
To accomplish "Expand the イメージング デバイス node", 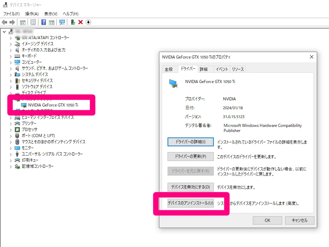I will click(11, 44).
